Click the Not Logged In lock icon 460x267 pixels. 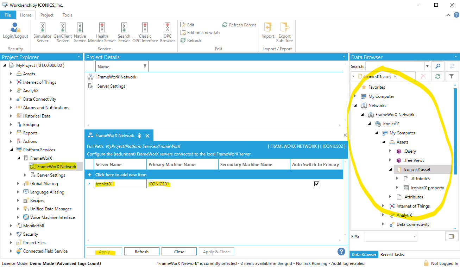pos(426,263)
